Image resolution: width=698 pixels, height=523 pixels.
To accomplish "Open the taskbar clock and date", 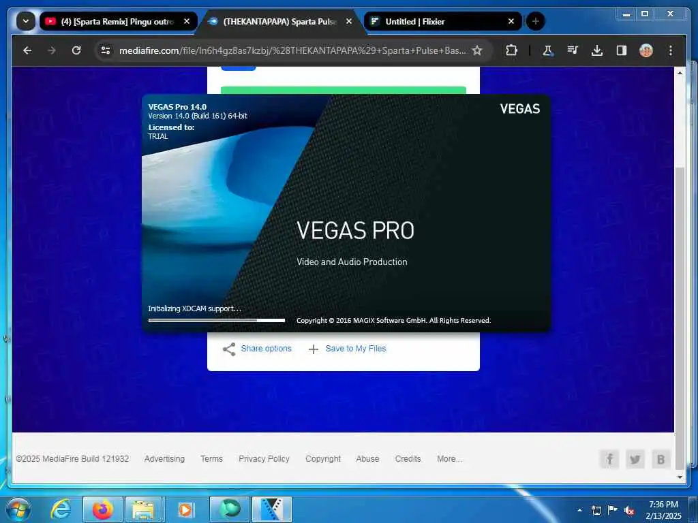I will 663,510.
